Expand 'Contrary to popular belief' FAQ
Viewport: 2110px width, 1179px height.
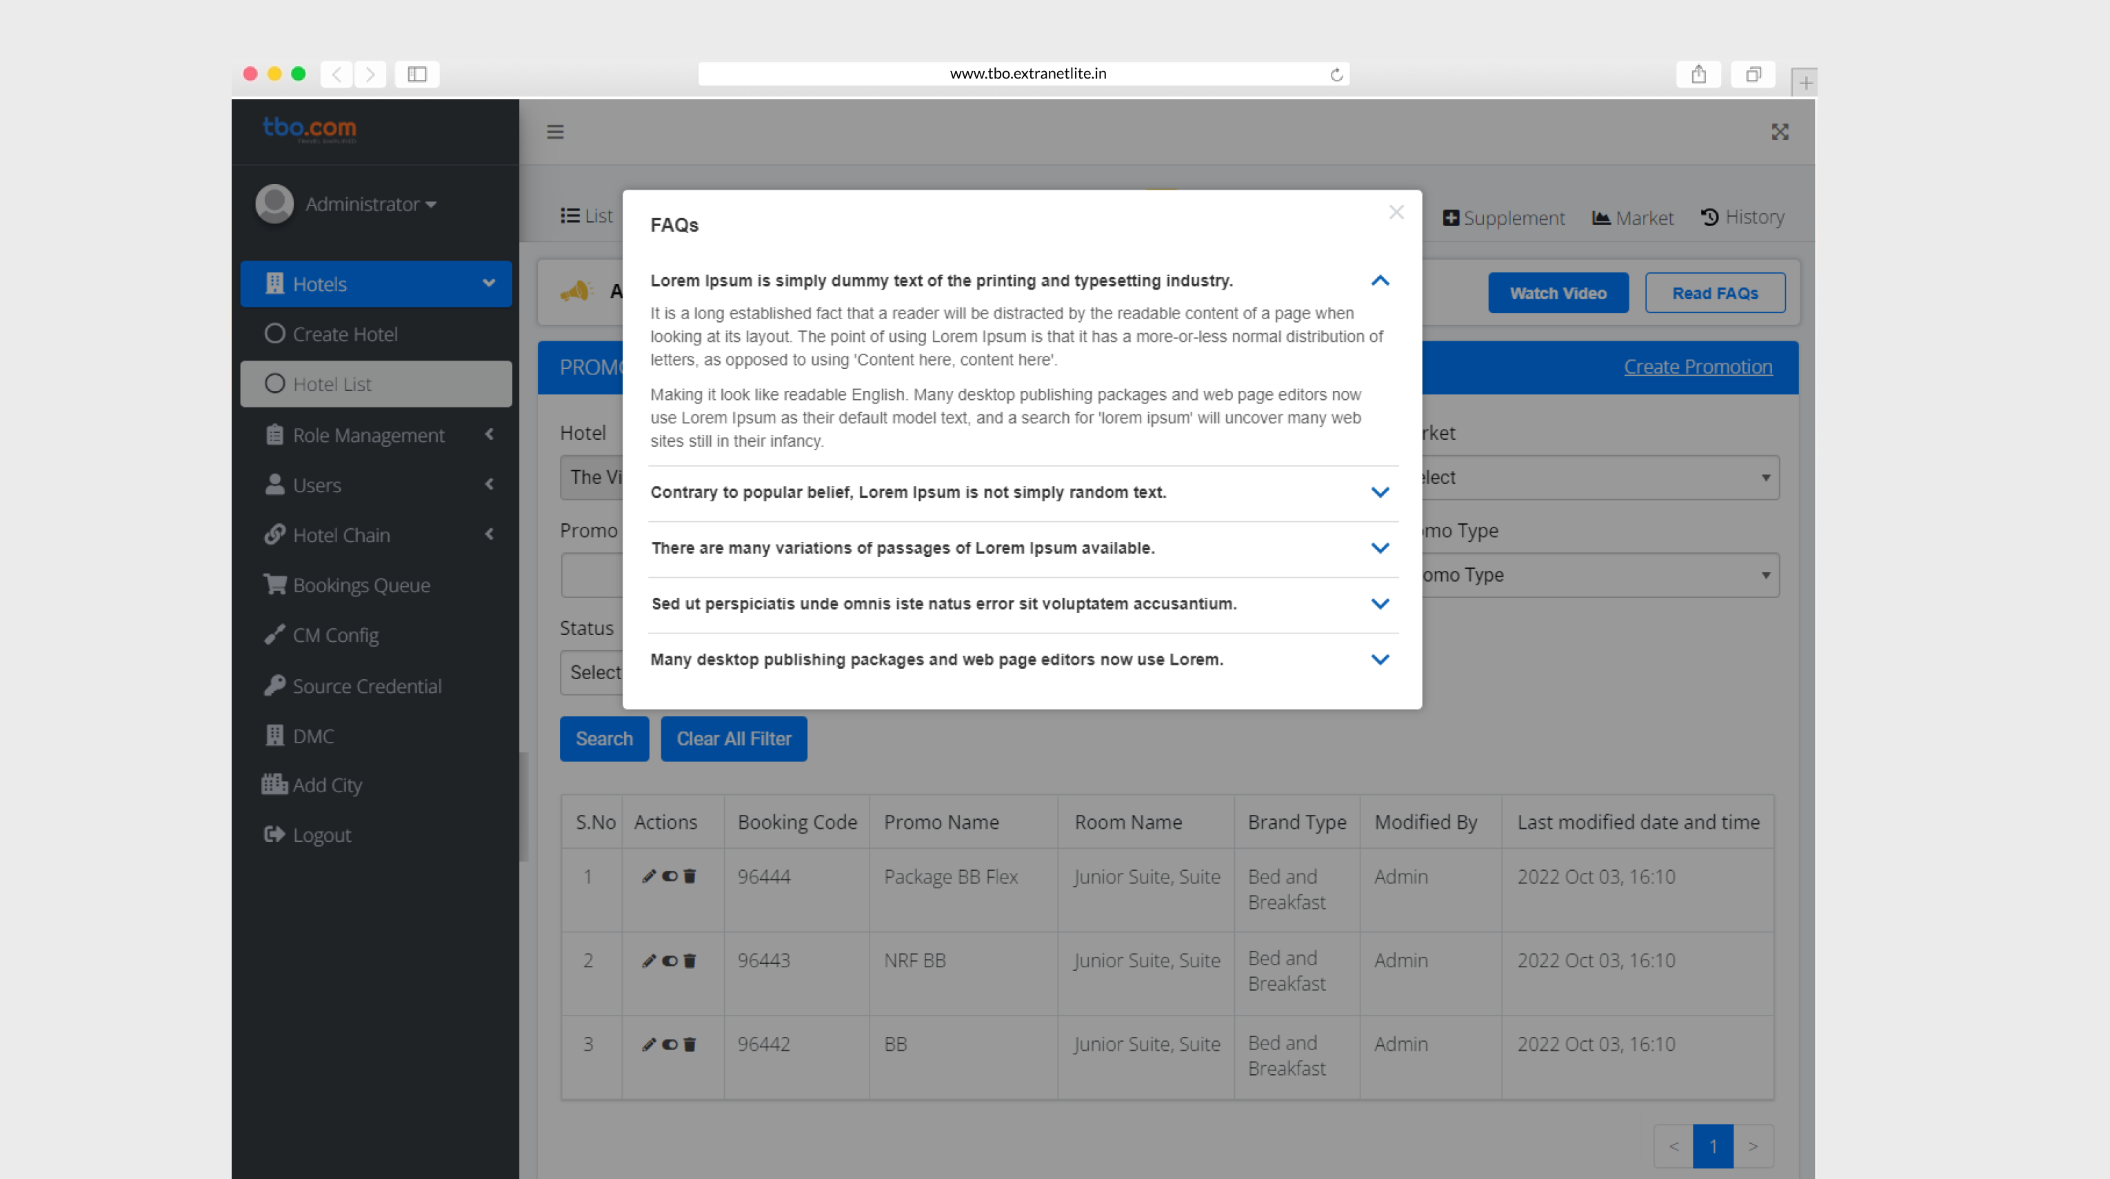coord(1380,492)
